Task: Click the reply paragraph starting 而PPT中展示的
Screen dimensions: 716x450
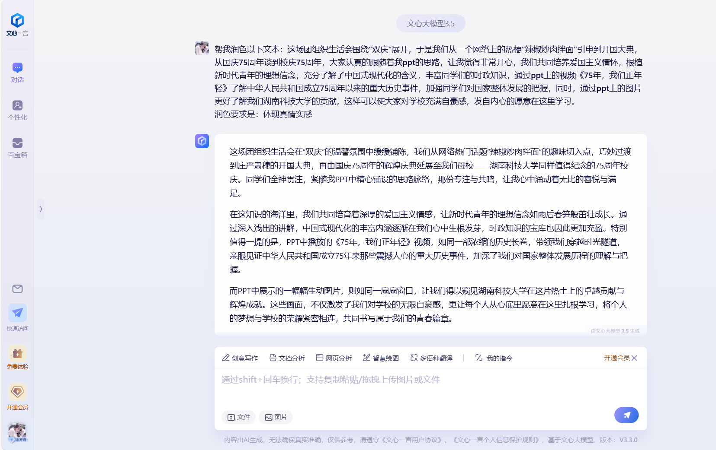Action: (x=428, y=304)
